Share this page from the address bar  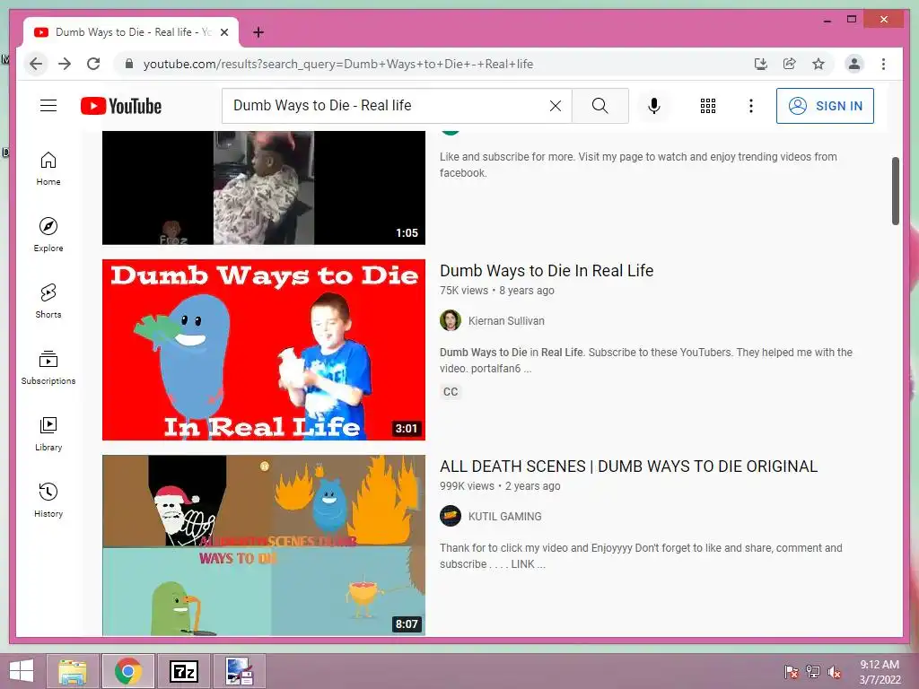(790, 64)
